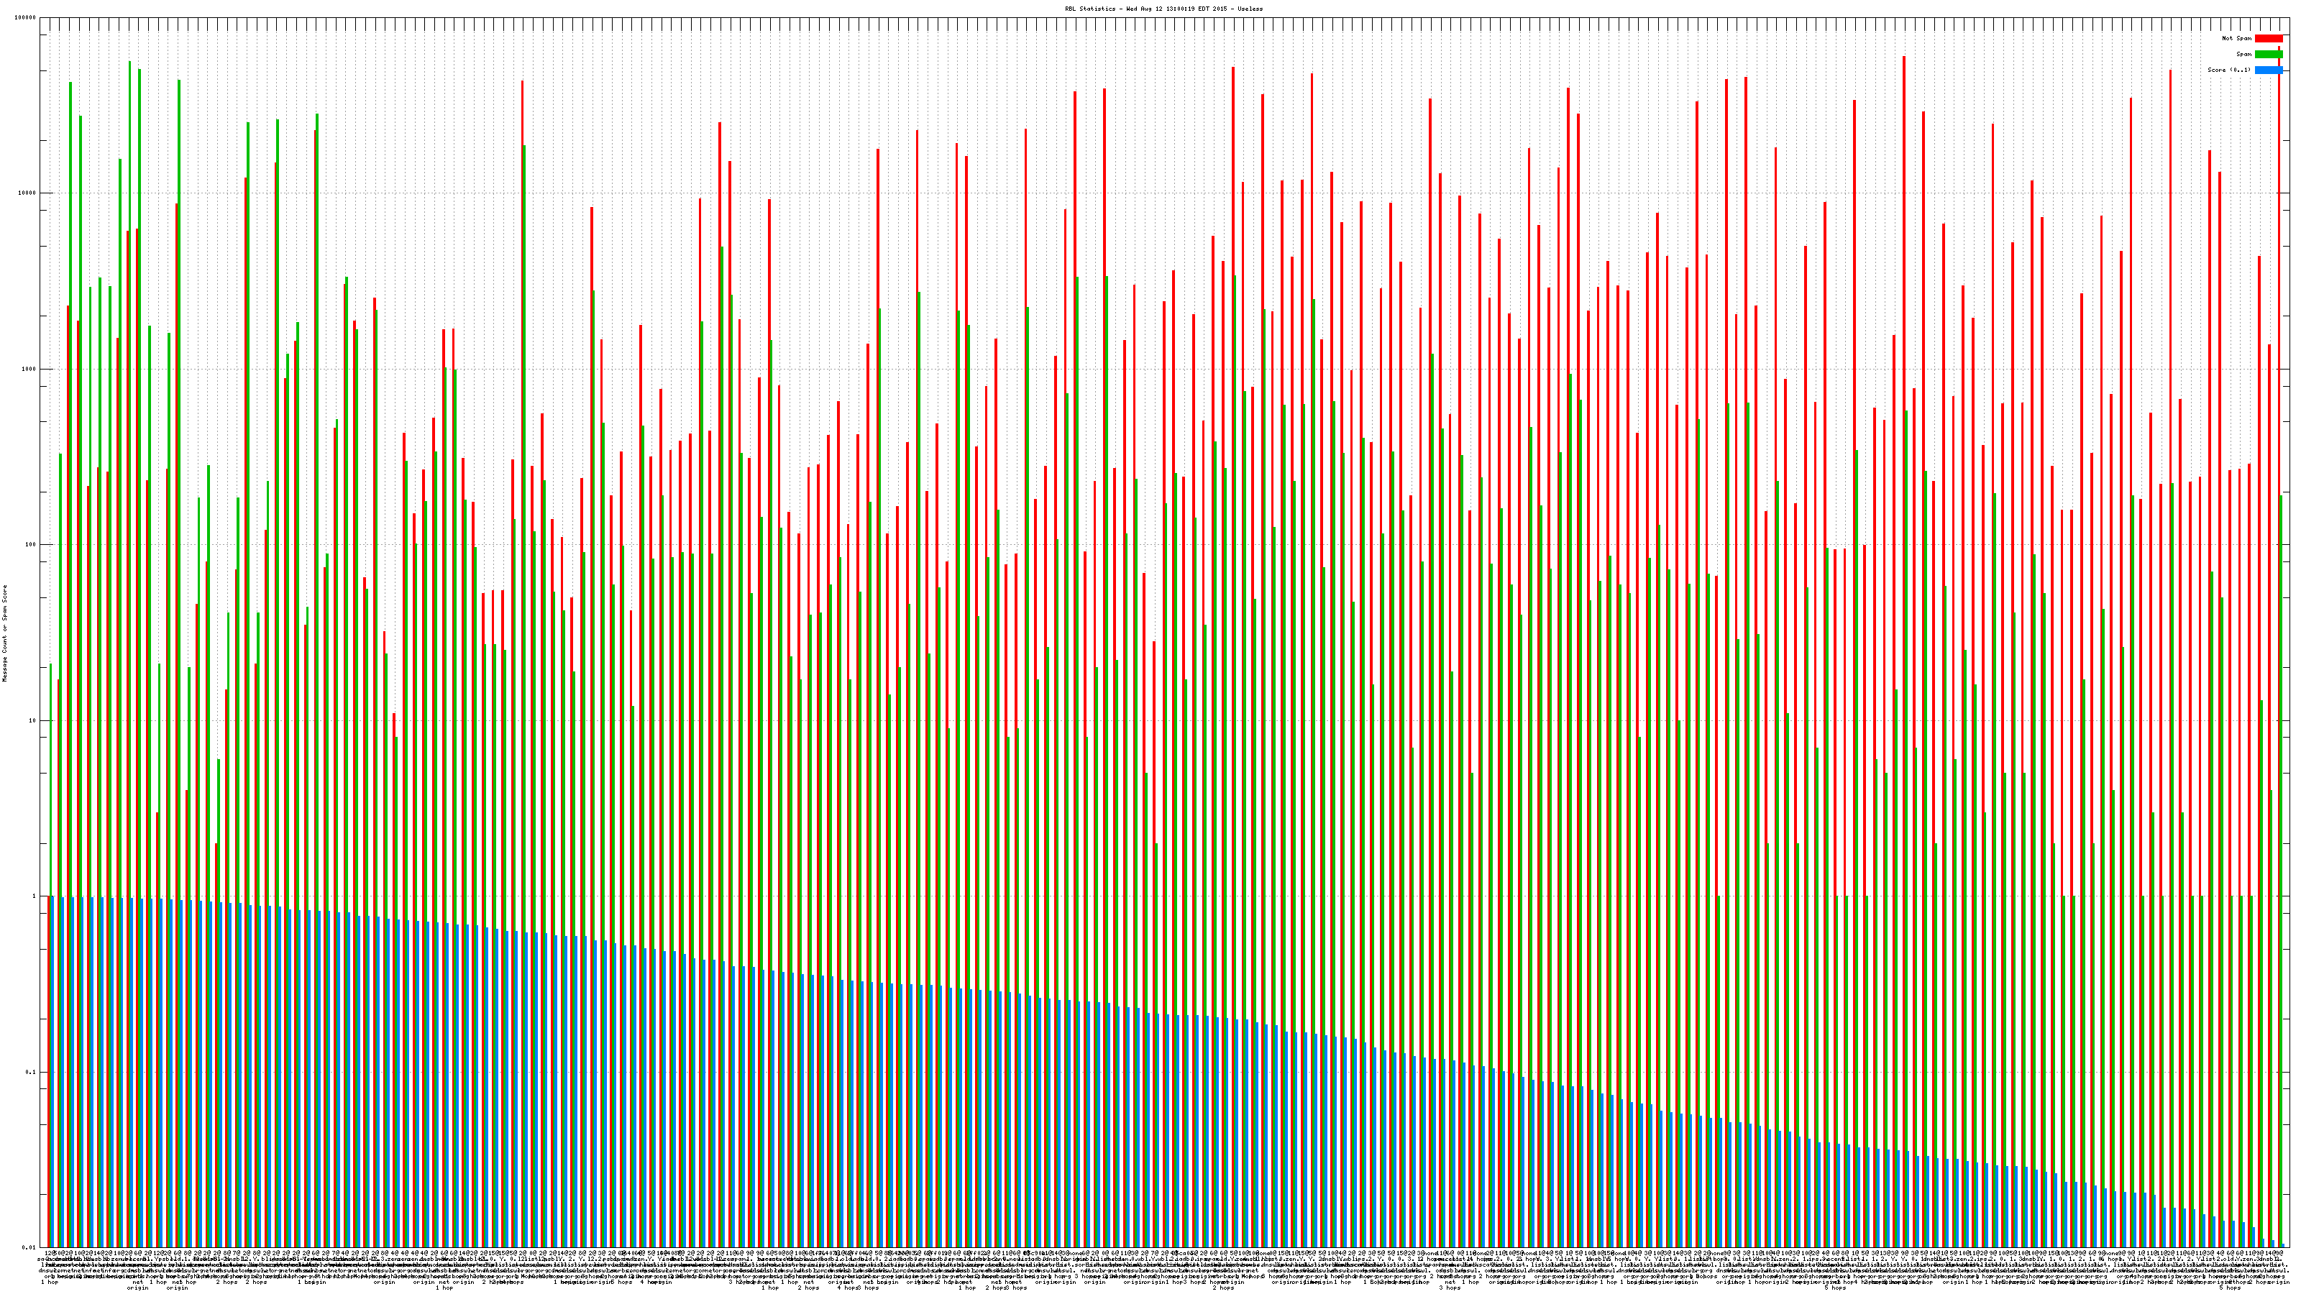Select the "Not Spam" legend label
This screenshot has height=1294, width=2301.
(2237, 38)
